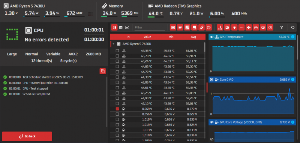Enable graph checkbox for 44,72 °C row
The height and width of the screenshot is (143, 300).
pyautogui.click(x=117, y=72)
